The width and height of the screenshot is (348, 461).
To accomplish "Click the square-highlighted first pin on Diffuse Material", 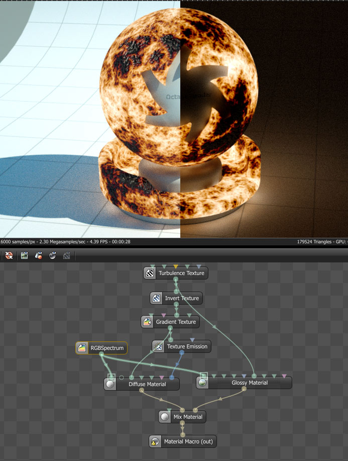I will [111, 377].
